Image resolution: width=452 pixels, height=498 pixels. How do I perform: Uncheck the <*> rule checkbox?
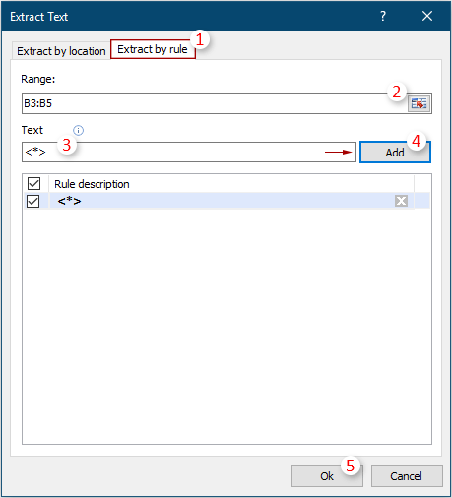[x=33, y=201]
